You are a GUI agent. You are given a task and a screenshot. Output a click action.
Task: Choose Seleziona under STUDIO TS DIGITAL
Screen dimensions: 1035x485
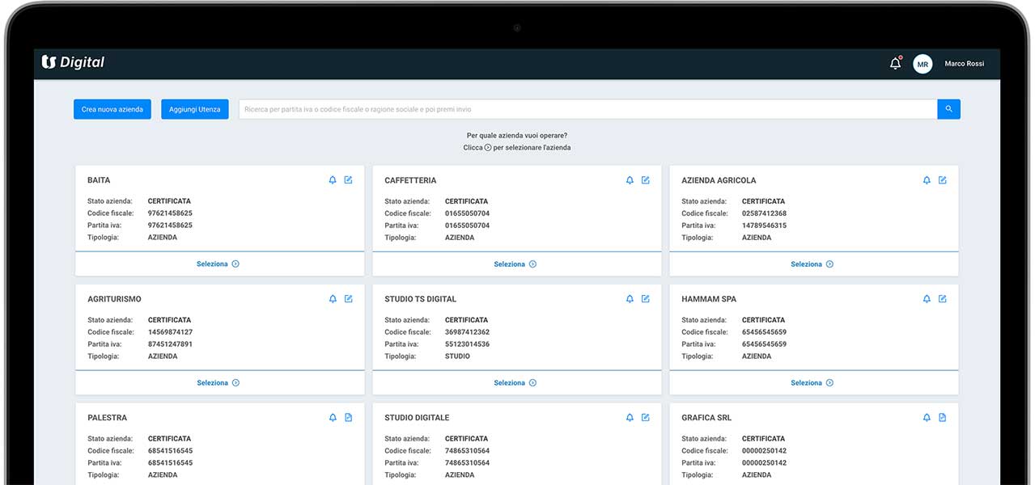point(515,383)
